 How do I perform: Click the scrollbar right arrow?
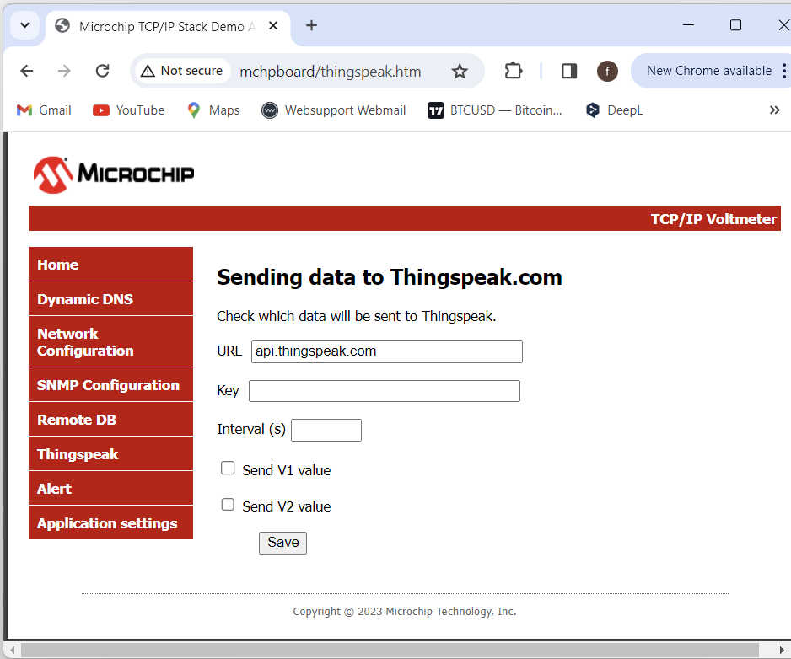782,650
